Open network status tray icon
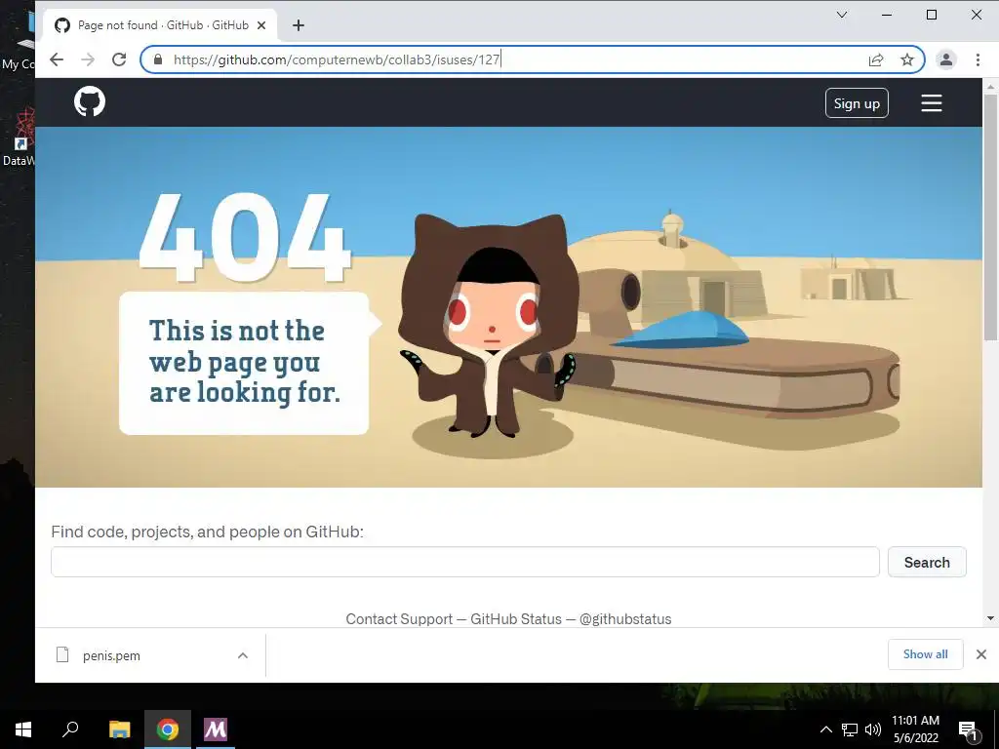This screenshot has width=999, height=749. (850, 729)
